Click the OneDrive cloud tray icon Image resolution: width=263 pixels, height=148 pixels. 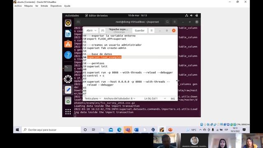click(x=205, y=130)
